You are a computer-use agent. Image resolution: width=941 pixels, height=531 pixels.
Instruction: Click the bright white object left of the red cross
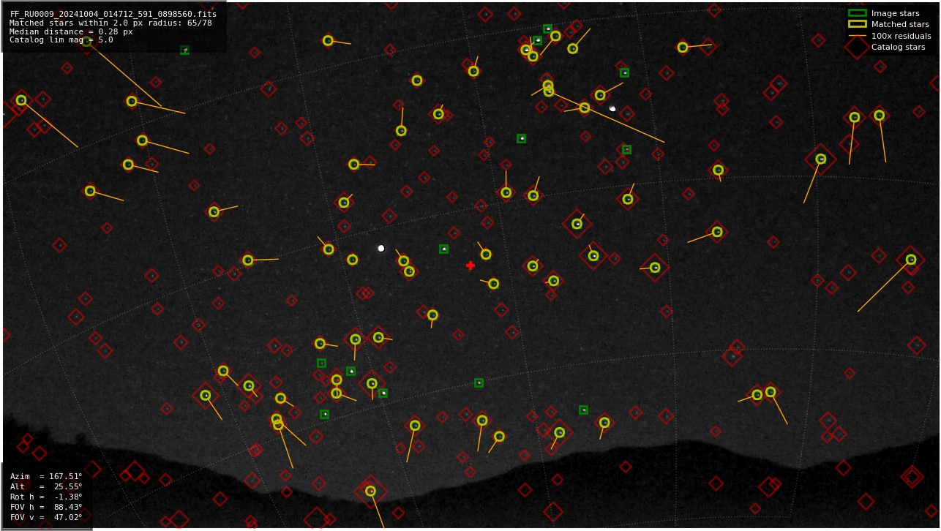[381, 249]
